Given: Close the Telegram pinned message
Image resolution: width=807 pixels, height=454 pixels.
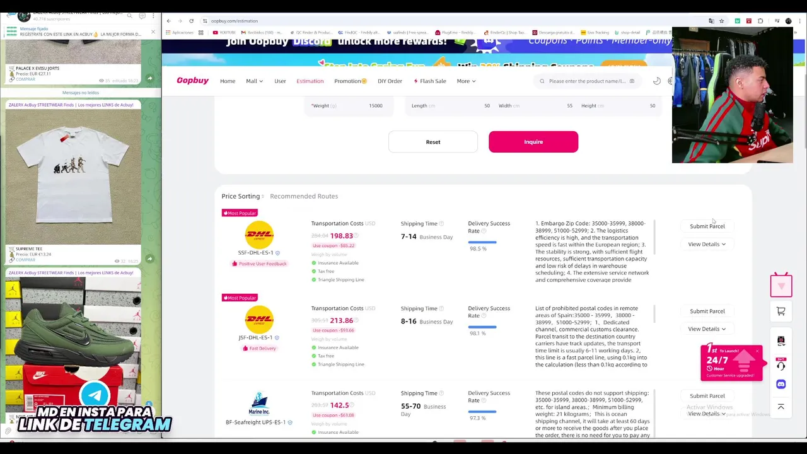Looking at the screenshot, I should click(153, 32).
